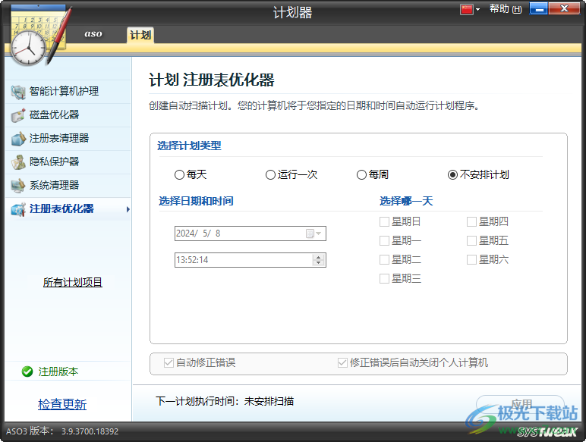Check the 星期五 checkbox
Screen dimensions: 586x442
471,241
